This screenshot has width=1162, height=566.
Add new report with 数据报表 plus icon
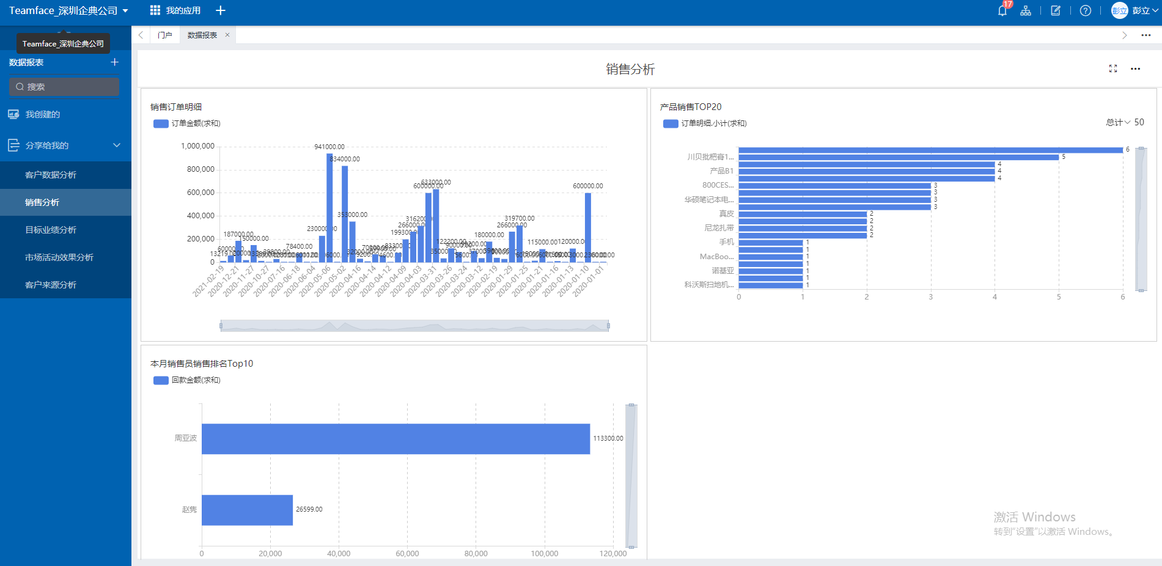tap(114, 62)
